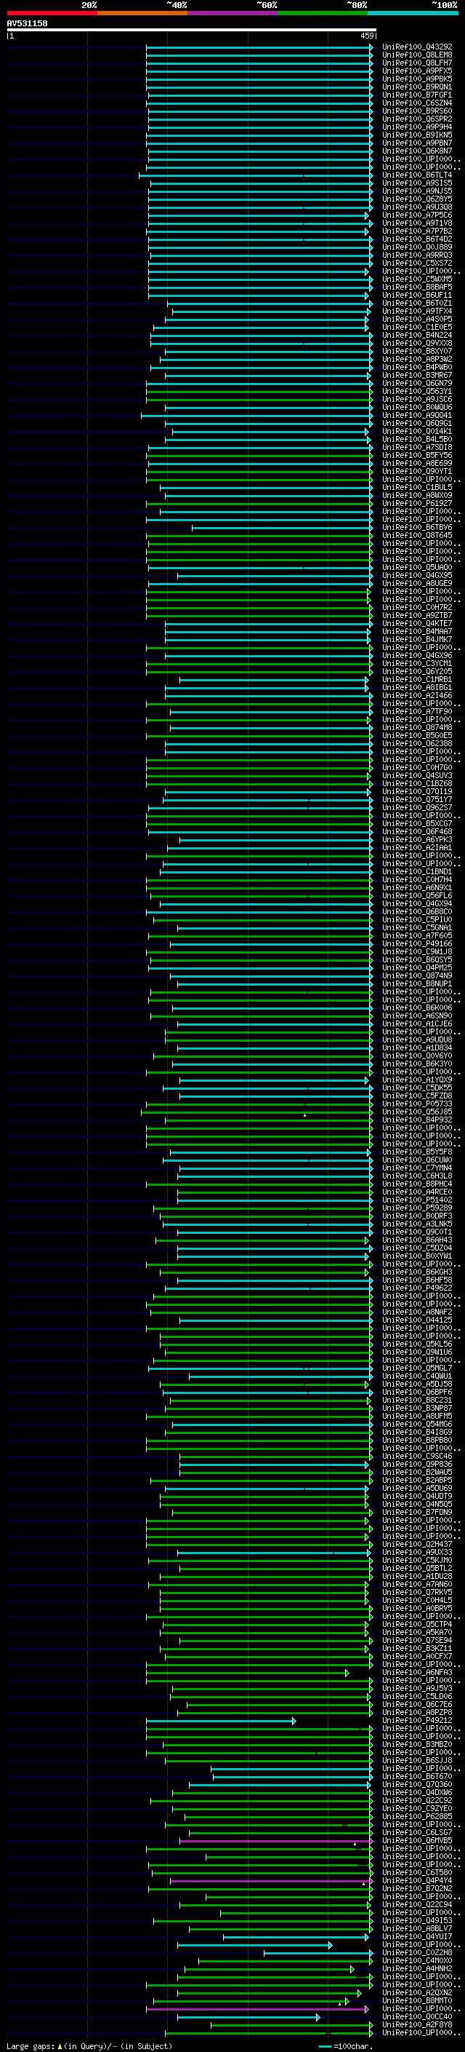Open hit UniRef100_Q4YUI7

point(417,1937)
